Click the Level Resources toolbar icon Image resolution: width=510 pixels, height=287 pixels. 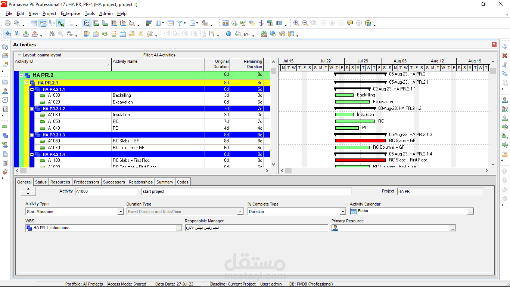(243, 23)
